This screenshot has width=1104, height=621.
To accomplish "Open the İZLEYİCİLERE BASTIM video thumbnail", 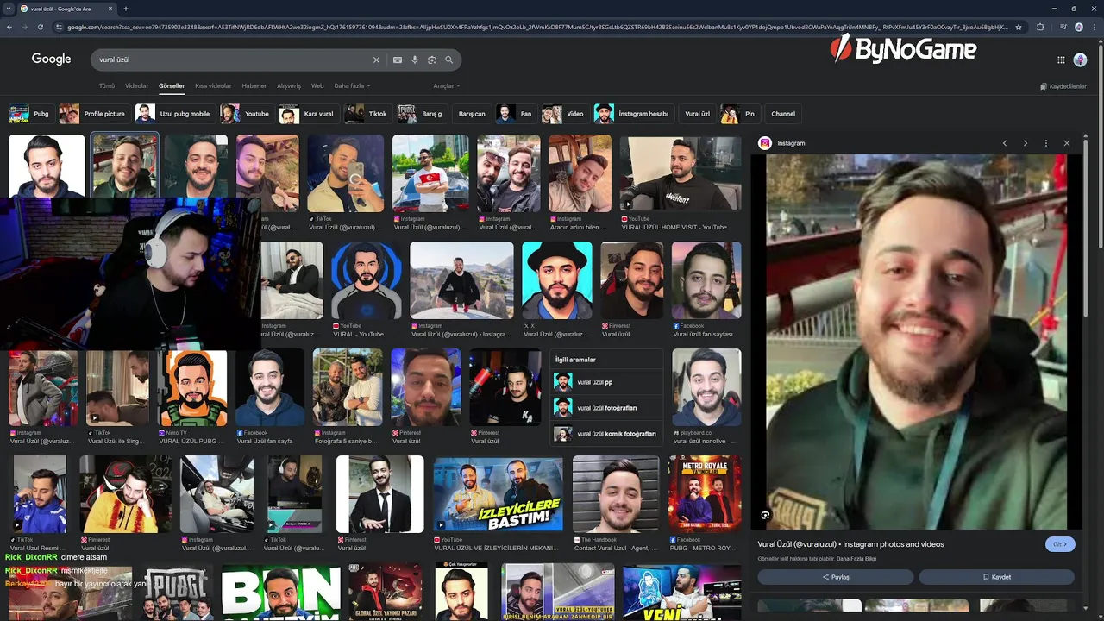I will point(498,494).
